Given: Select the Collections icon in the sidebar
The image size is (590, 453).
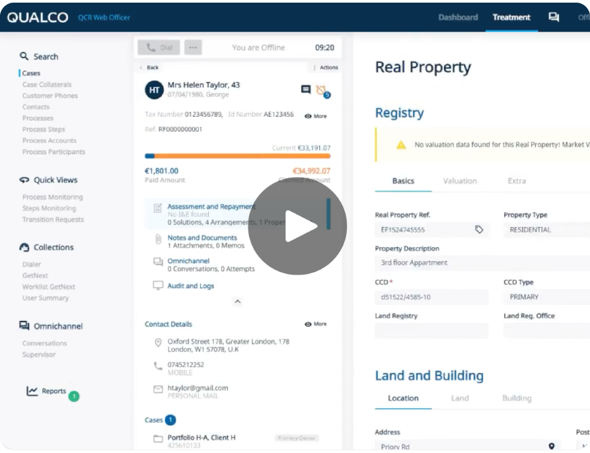Looking at the screenshot, I should click(23, 247).
